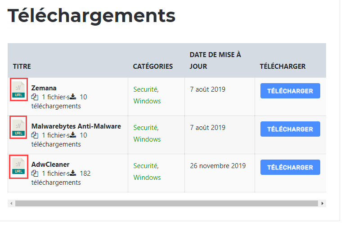Click the horizontal scrollbar right arrow
Viewport: 345px width, 227px height.
coord(322,204)
